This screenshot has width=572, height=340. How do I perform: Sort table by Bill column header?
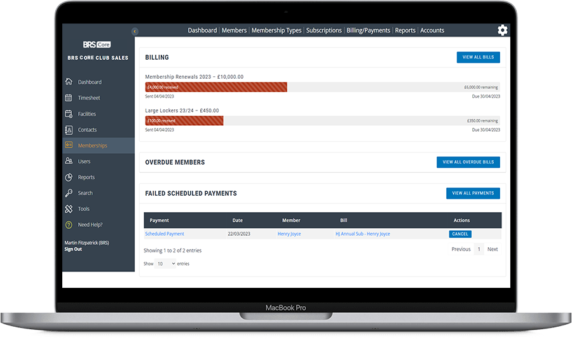[x=344, y=221]
